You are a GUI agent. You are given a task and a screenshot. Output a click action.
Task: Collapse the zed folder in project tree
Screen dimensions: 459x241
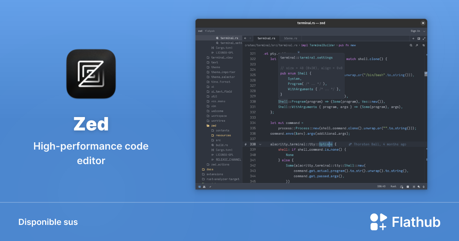pos(213,125)
